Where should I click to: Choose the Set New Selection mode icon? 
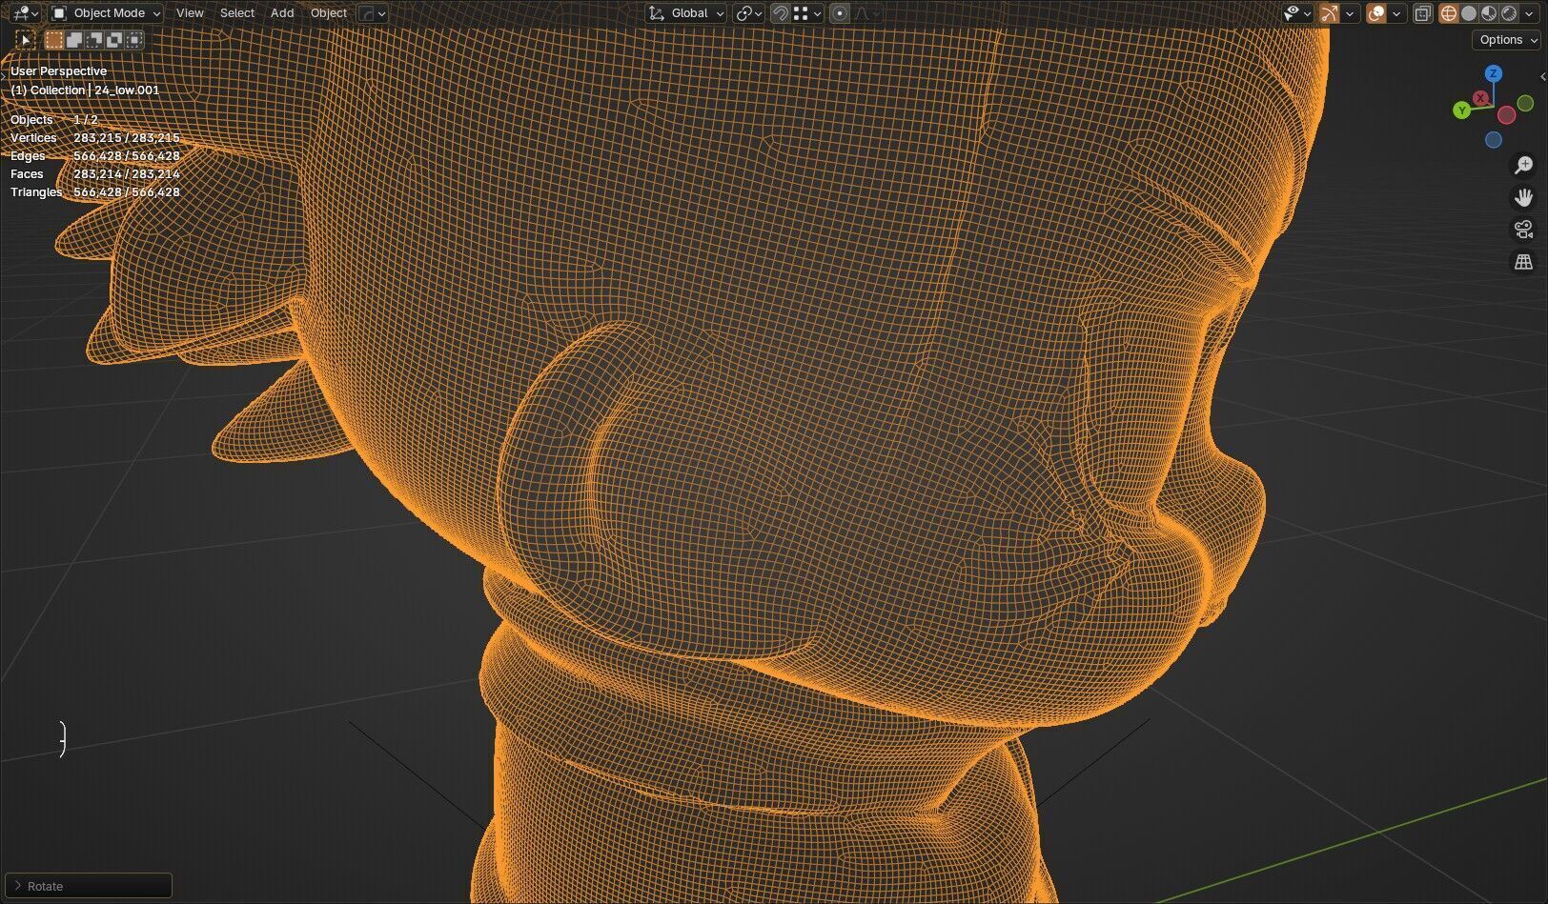[x=54, y=39]
